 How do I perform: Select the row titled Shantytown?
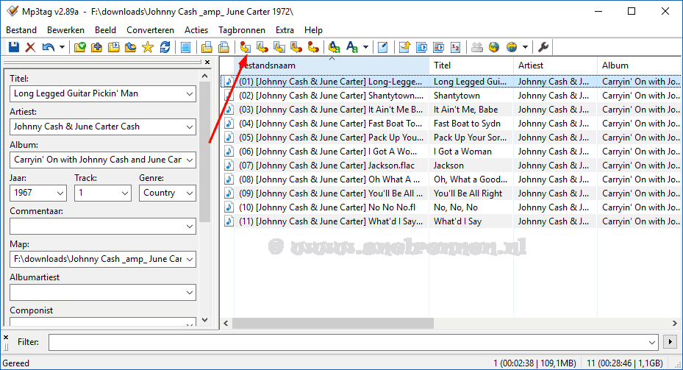coord(451,96)
